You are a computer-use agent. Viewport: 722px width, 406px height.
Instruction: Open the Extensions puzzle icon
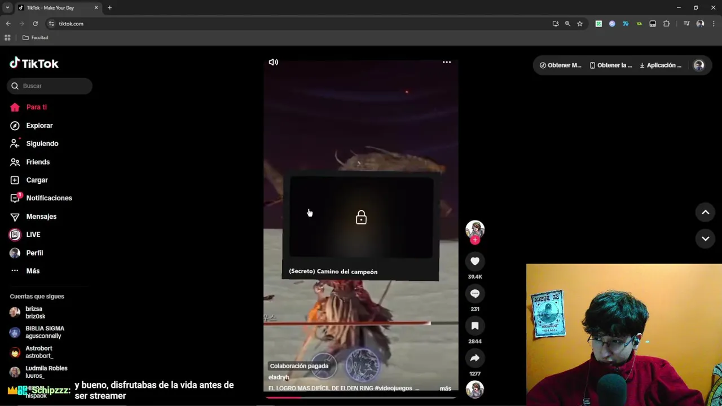(666, 24)
